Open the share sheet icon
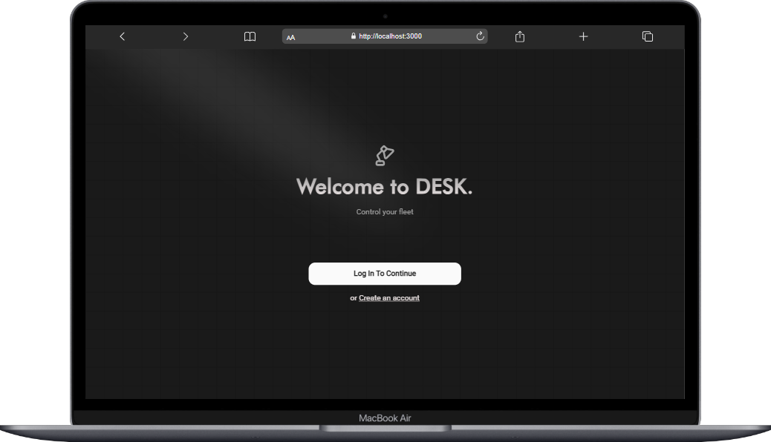This screenshot has height=442, width=771. (x=520, y=36)
